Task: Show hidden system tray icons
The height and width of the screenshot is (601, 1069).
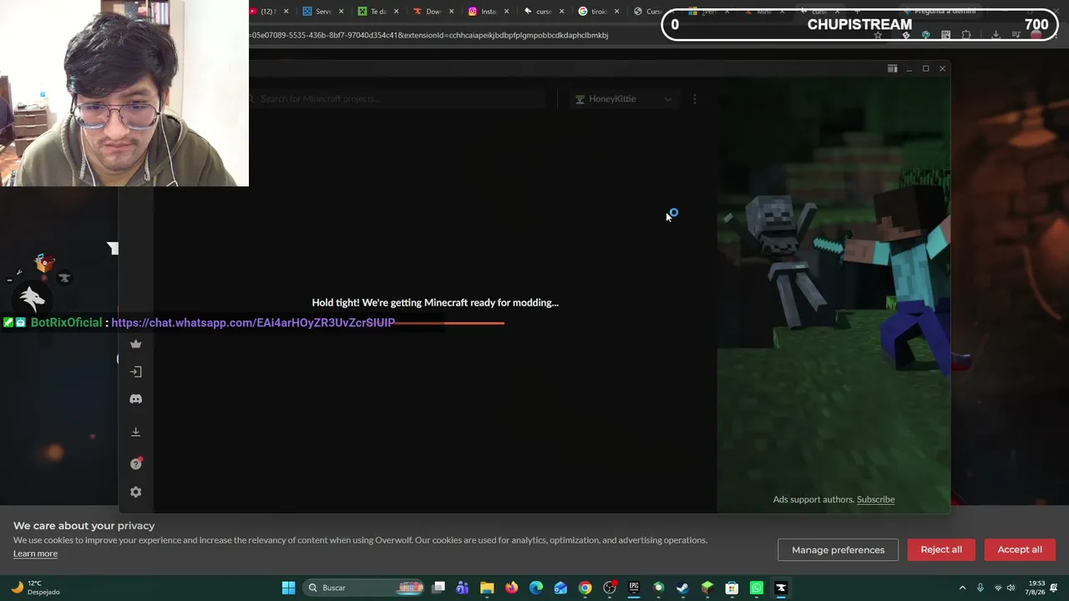Action: (x=962, y=588)
